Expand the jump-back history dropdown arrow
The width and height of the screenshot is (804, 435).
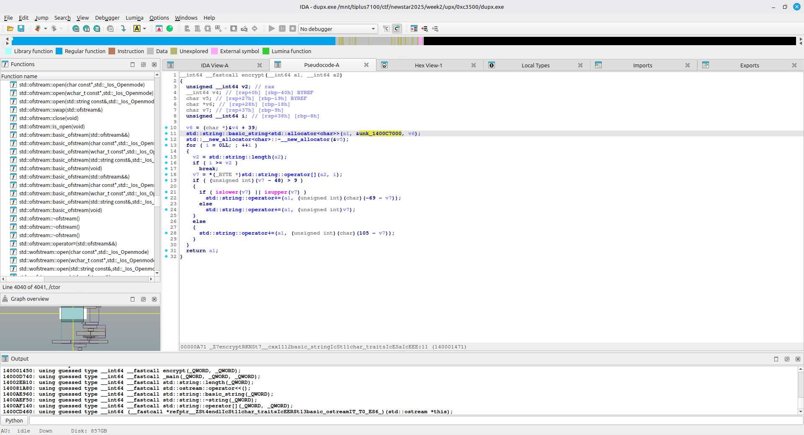coord(46,28)
